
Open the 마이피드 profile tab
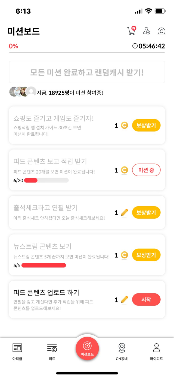click(156, 352)
